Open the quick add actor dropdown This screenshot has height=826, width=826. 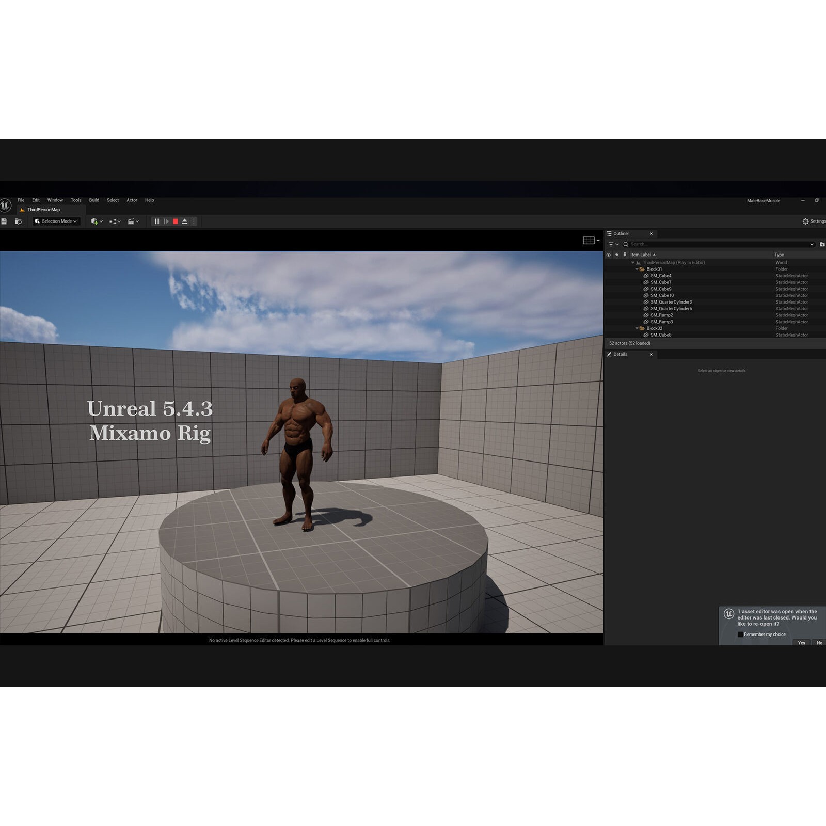[97, 221]
